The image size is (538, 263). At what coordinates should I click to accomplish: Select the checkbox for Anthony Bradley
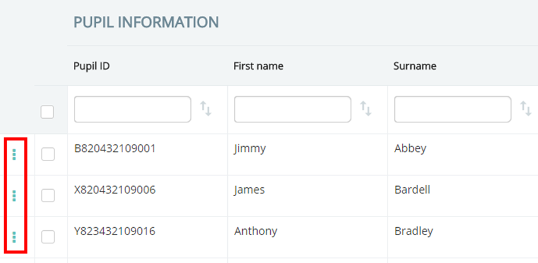pyautogui.click(x=48, y=237)
